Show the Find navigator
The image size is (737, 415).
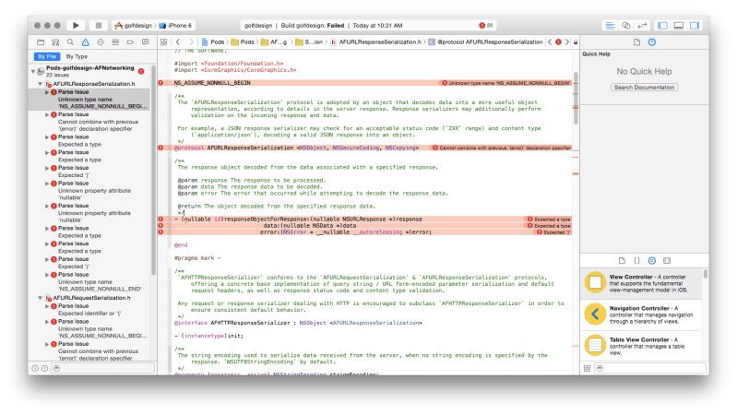[x=70, y=41]
